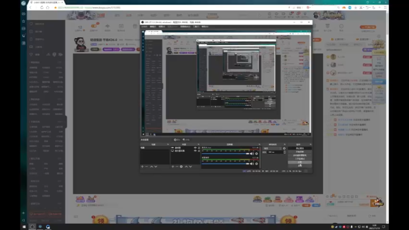Hide the first source with its eye icon

click(195, 148)
